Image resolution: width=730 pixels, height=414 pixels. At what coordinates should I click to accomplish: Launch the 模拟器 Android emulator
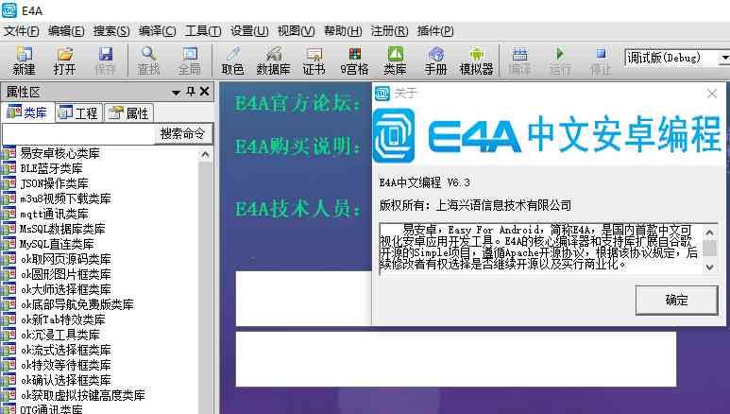coord(476,60)
